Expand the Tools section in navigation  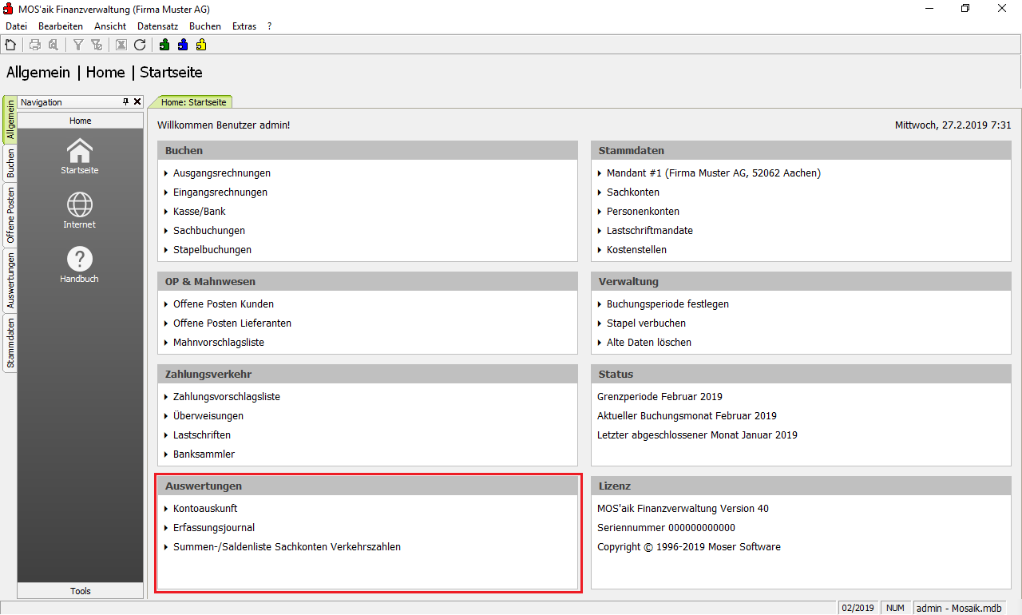tap(80, 591)
